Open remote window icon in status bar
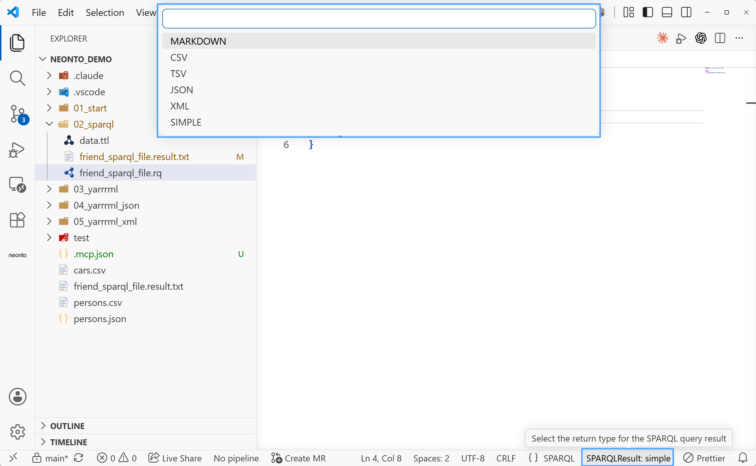Image resolution: width=756 pixels, height=466 pixels. [x=13, y=458]
